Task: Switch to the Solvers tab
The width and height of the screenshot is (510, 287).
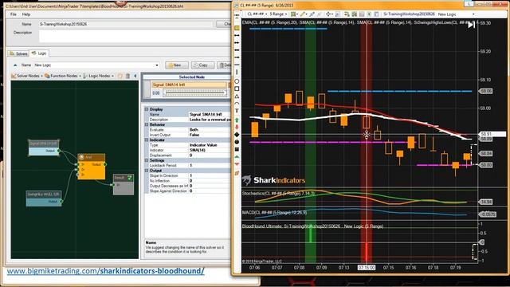Action: [x=18, y=53]
